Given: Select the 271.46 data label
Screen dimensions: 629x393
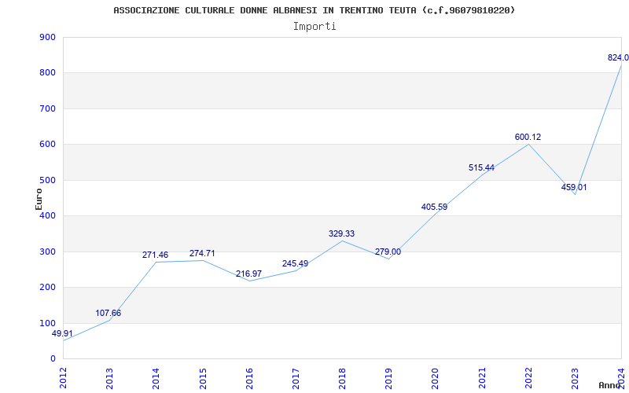Looking at the screenshot, I should (155, 255).
